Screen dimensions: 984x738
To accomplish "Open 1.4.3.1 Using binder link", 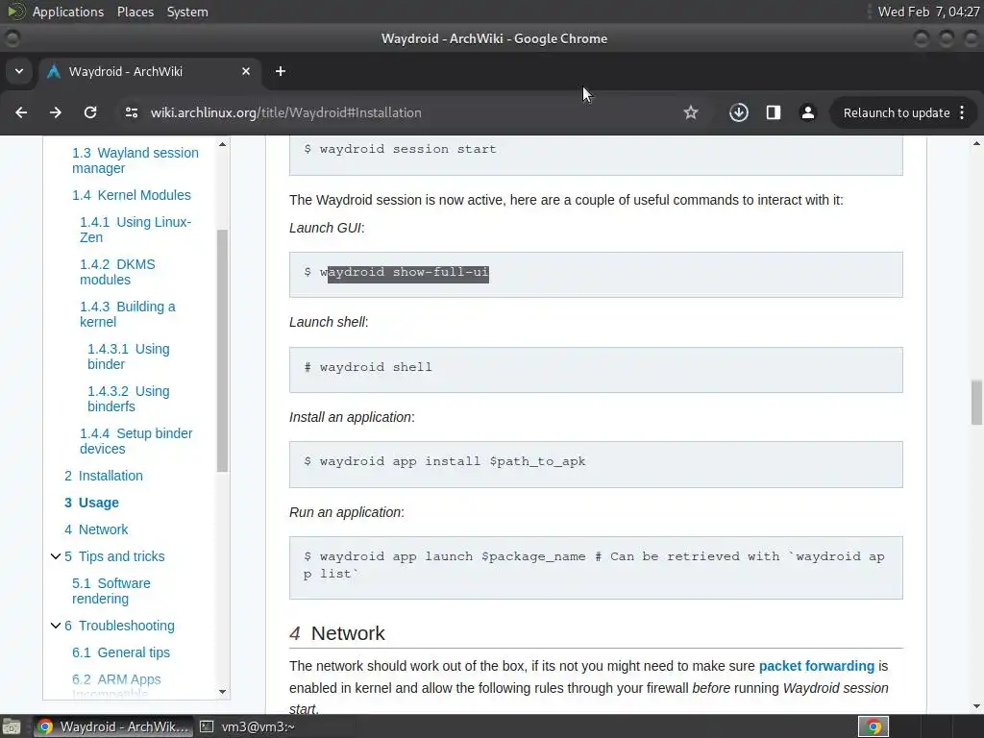I will pyautogui.click(x=129, y=357).
